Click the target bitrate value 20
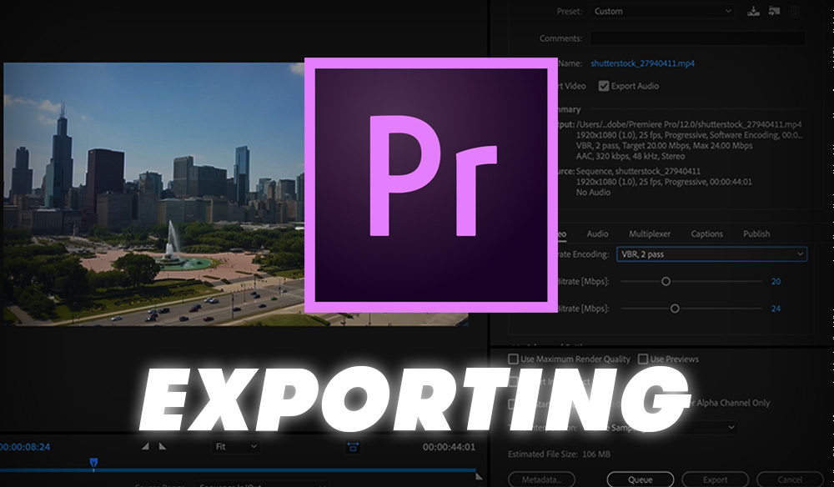The image size is (834, 487). [776, 281]
